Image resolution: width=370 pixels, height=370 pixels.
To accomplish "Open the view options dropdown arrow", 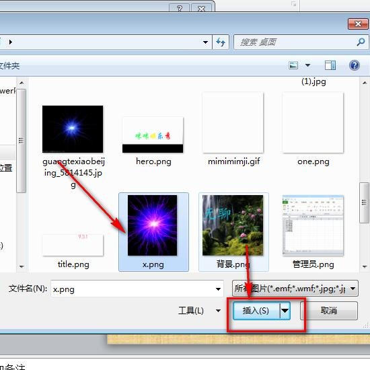I will point(307,65).
